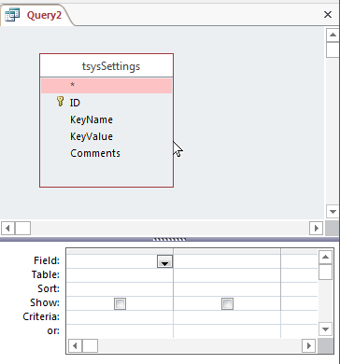Click the Sort cell in second column
Image resolution: width=340 pixels, height=364 pixels.
[x=227, y=289]
